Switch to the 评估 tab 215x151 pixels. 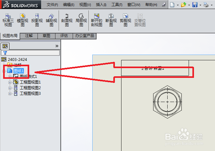point(64,36)
